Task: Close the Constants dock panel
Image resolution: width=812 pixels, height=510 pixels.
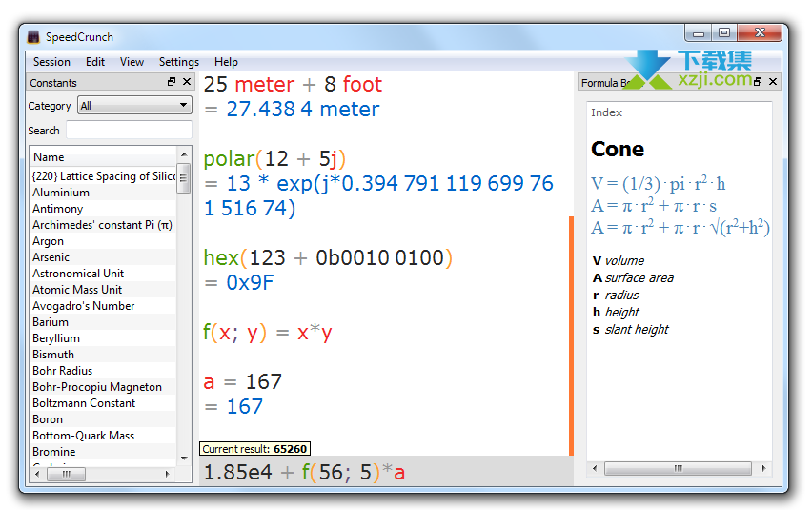Action: 187,82
